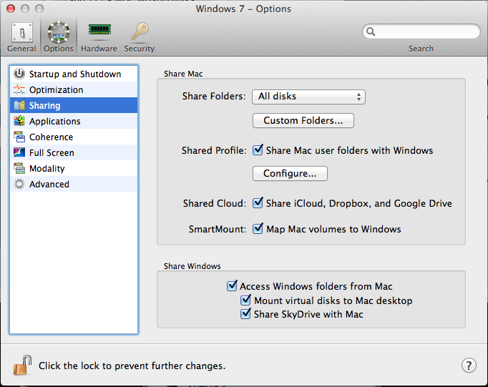Click the Security tab label
This screenshot has height=387, width=488.
[x=140, y=49]
